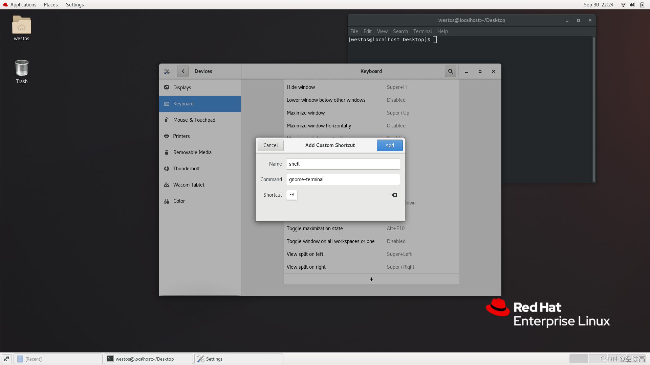The image size is (650, 365).
Task: Click the battery icon in top bar
Action: point(642,5)
